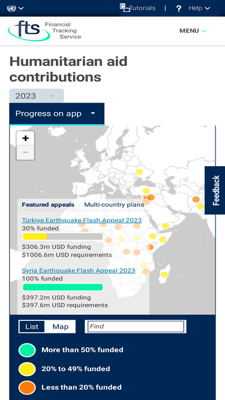
Task: Open the FTS Financial Tracking Service logo
Action: point(44,31)
